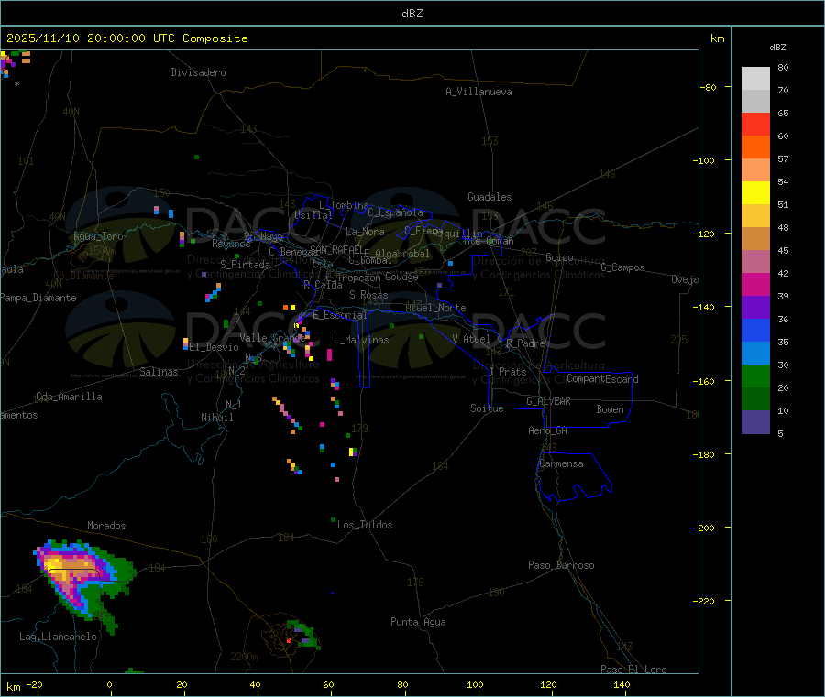Image resolution: width=825 pixels, height=697 pixels.
Task: Click the 'Cda_Amarilla' label
Action: pyautogui.click(x=69, y=397)
